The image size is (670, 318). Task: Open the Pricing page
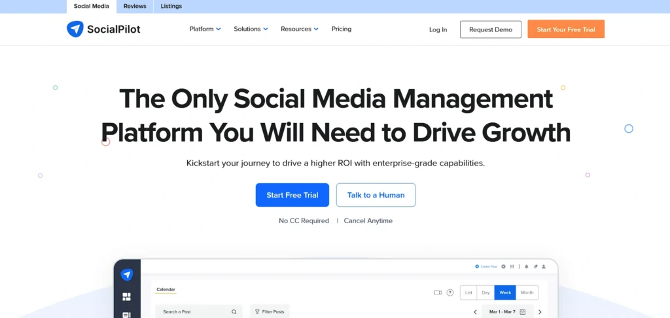coord(342,29)
